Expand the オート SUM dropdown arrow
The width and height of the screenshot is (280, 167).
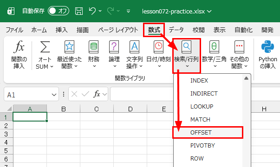click(52, 66)
